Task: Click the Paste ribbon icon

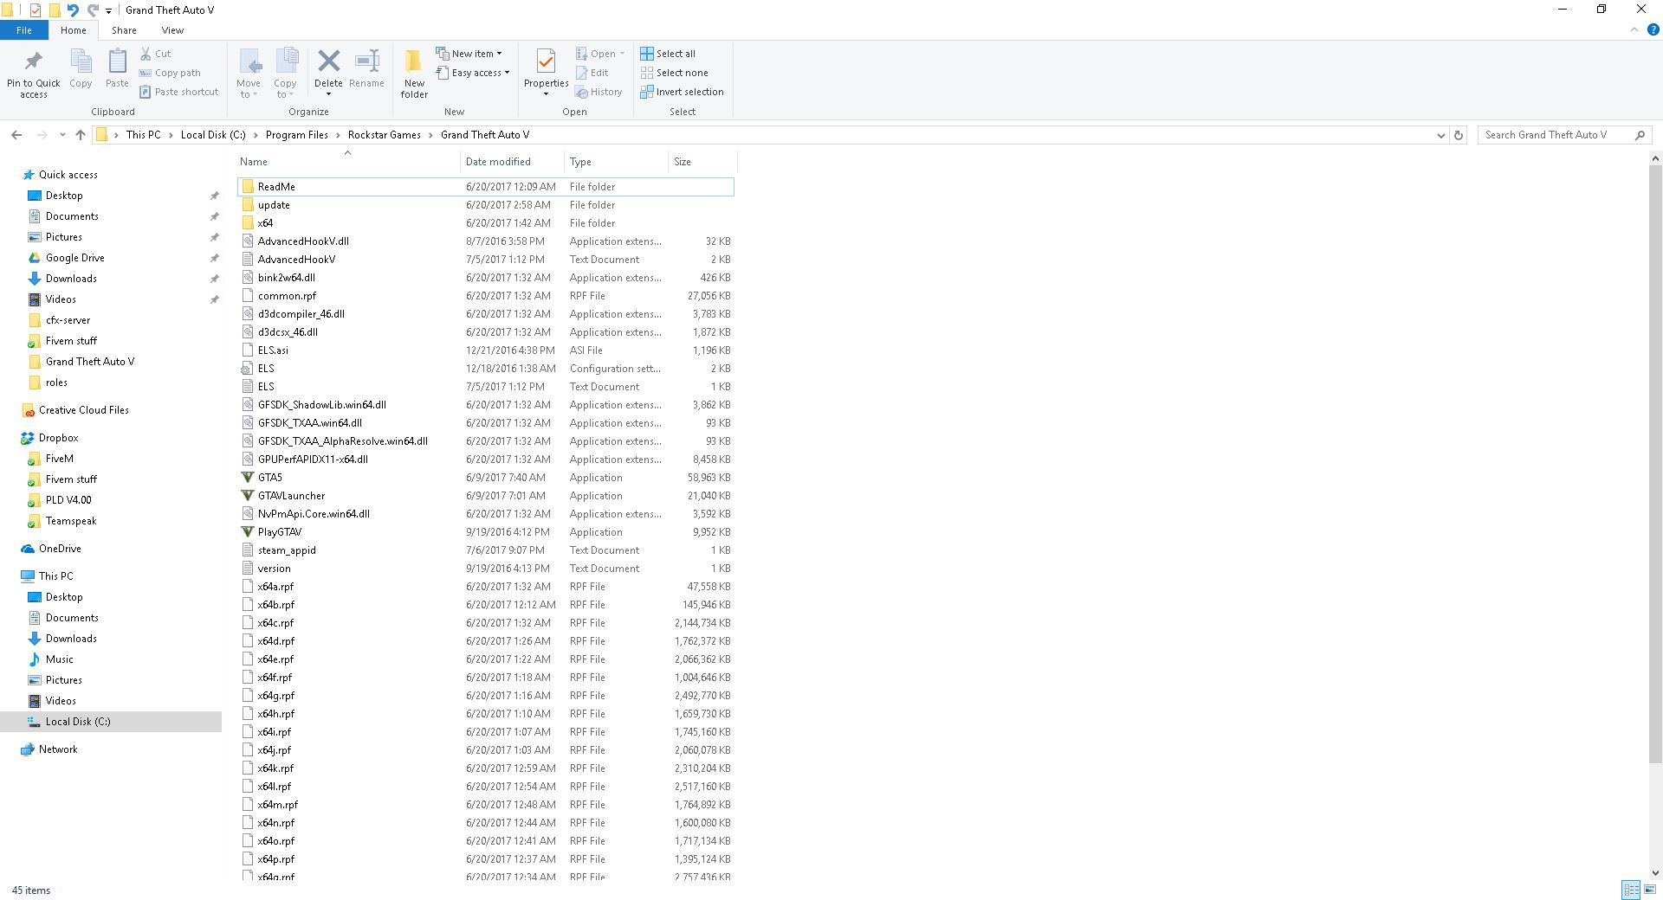Action: pyautogui.click(x=117, y=68)
